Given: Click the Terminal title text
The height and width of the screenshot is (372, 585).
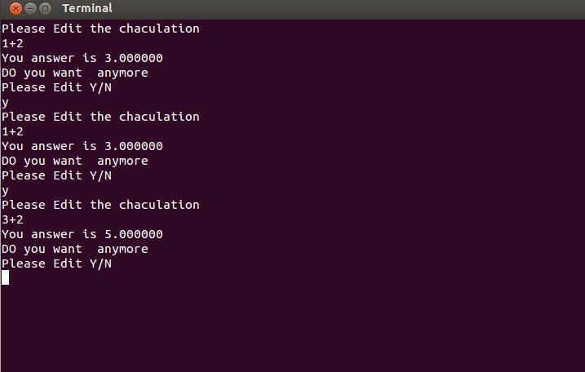Looking at the screenshot, I should pyautogui.click(x=87, y=8).
